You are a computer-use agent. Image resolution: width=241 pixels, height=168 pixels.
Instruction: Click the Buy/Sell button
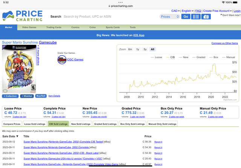tap(41, 96)
